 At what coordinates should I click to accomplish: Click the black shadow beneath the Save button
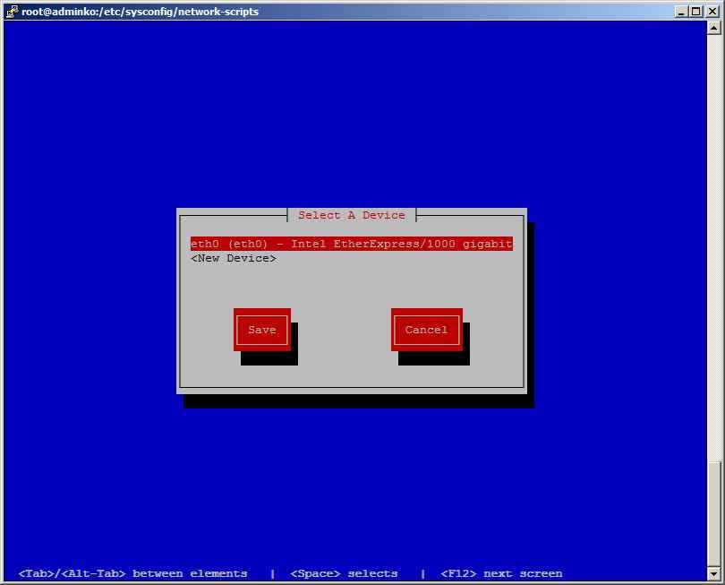point(269,359)
